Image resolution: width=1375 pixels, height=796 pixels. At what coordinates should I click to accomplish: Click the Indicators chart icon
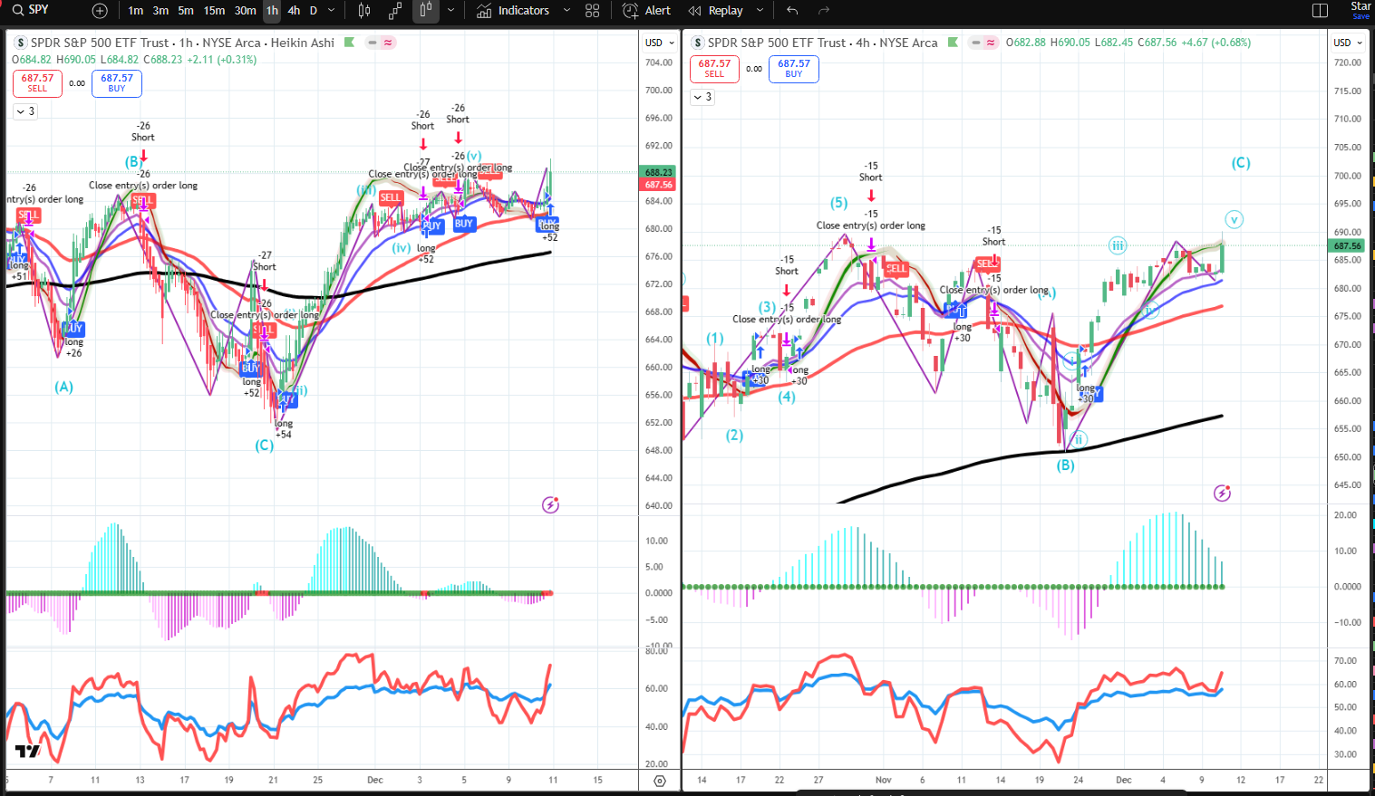(x=484, y=11)
